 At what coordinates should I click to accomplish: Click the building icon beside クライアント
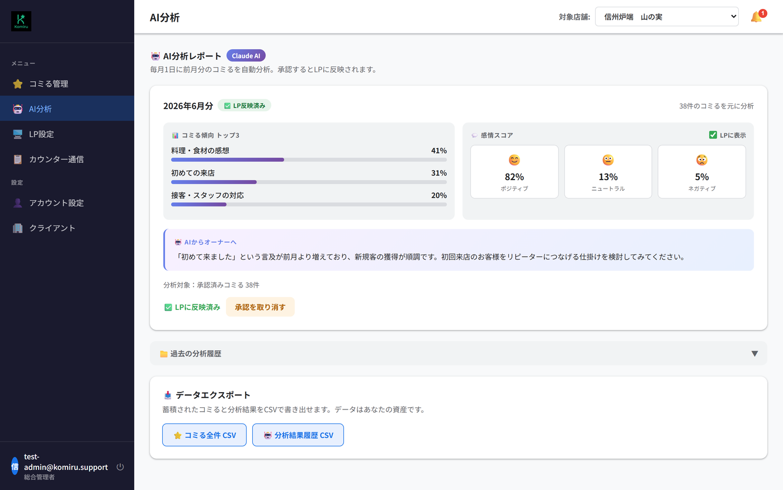[18, 228]
